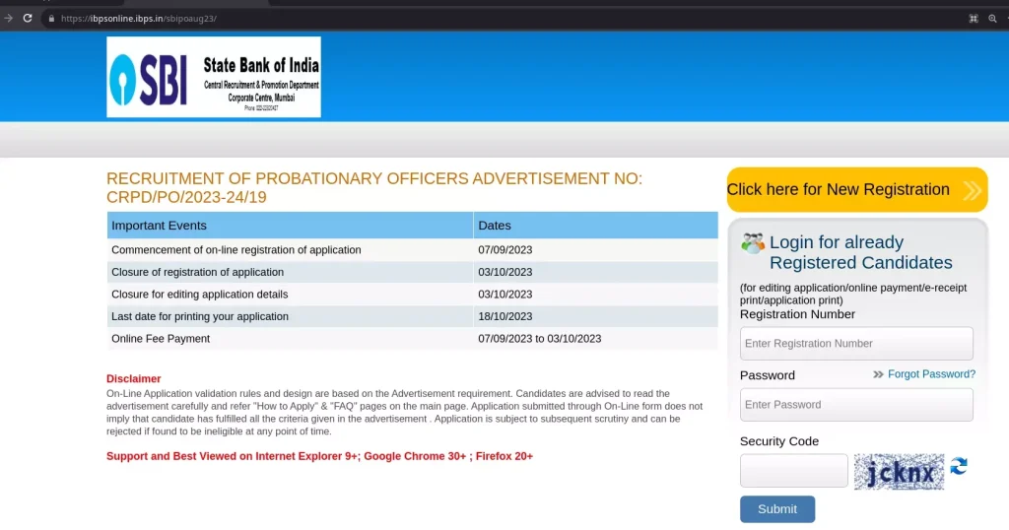The width and height of the screenshot is (1009, 530).
Task: Click 'Last date for printing your application'
Action: pyautogui.click(x=199, y=316)
